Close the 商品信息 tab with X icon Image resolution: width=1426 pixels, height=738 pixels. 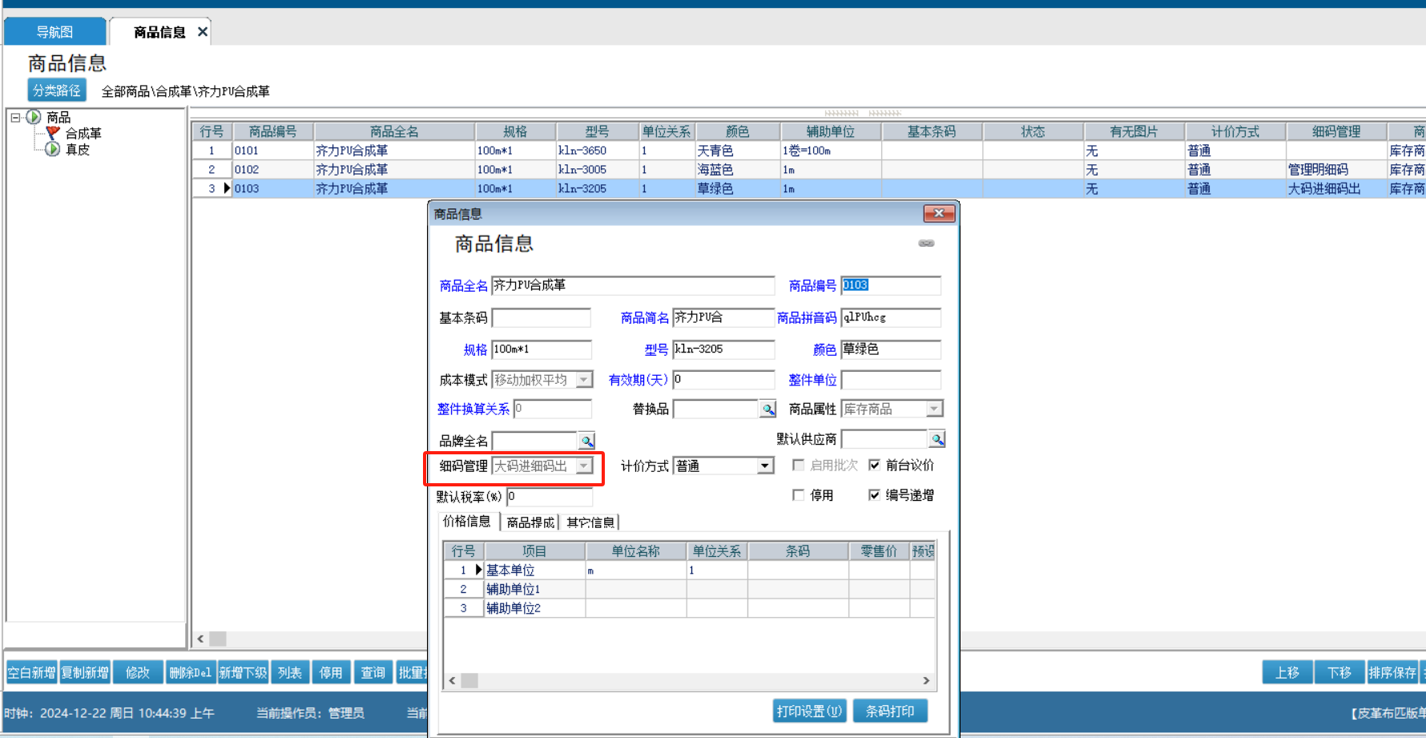[x=203, y=32]
